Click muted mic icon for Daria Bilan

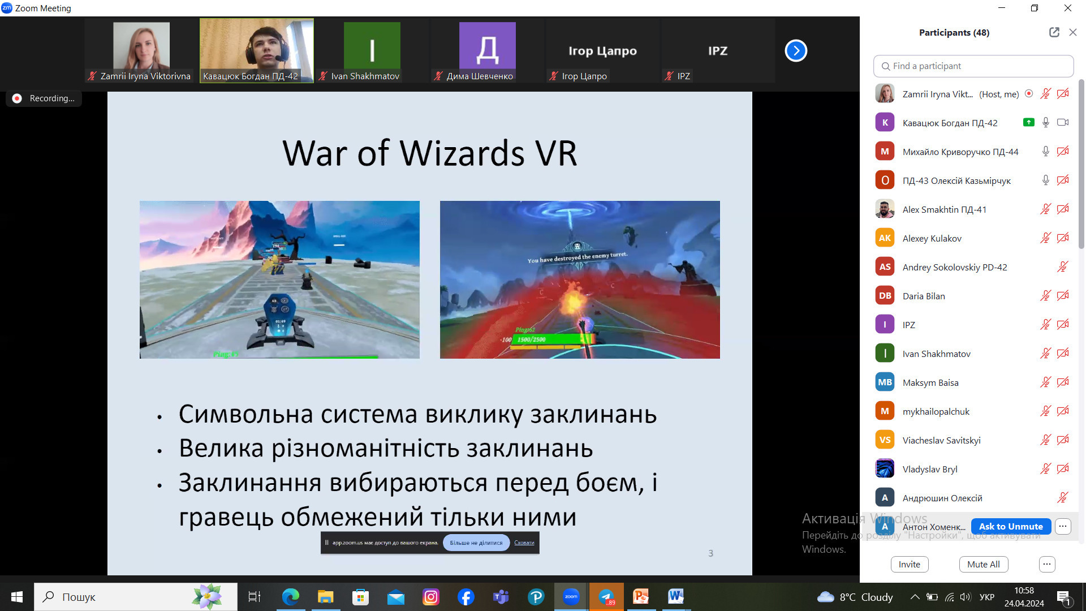[x=1045, y=296]
